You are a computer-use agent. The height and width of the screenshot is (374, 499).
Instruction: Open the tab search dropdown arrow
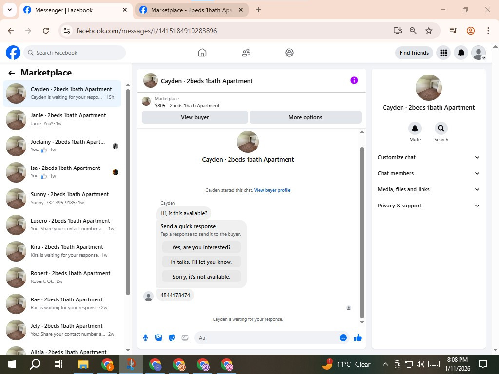pyautogui.click(x=10, y=10)
